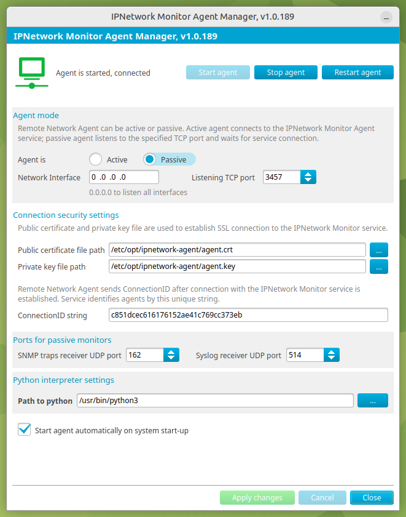Viewport: 406px width, 517px height.
Task: Edit the Private key file path field
Action: [x=237, y=266]
